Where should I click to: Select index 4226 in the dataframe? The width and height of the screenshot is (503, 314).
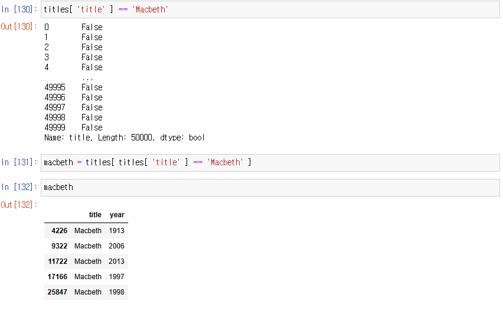click(60, 231)
